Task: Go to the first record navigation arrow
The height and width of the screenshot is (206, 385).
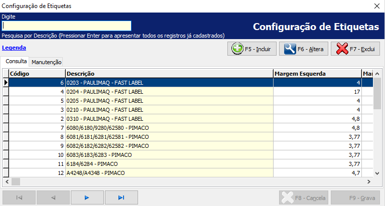Action: pyautogui.click(x=19, y=197)
